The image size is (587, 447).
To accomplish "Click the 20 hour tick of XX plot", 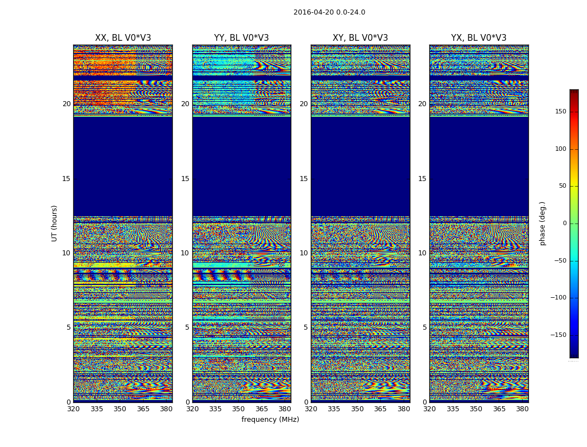I will (x=67, y=104).
